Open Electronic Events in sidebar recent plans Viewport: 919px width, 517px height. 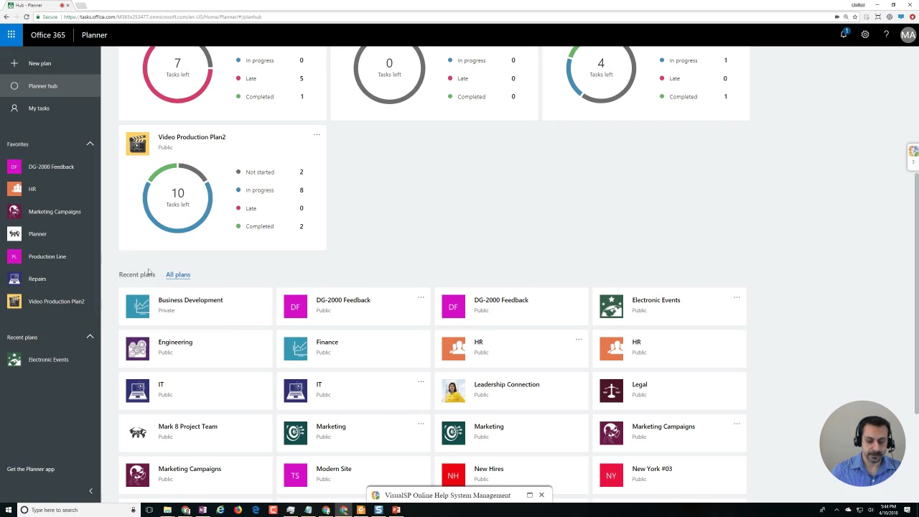click(x=50, y=359)
